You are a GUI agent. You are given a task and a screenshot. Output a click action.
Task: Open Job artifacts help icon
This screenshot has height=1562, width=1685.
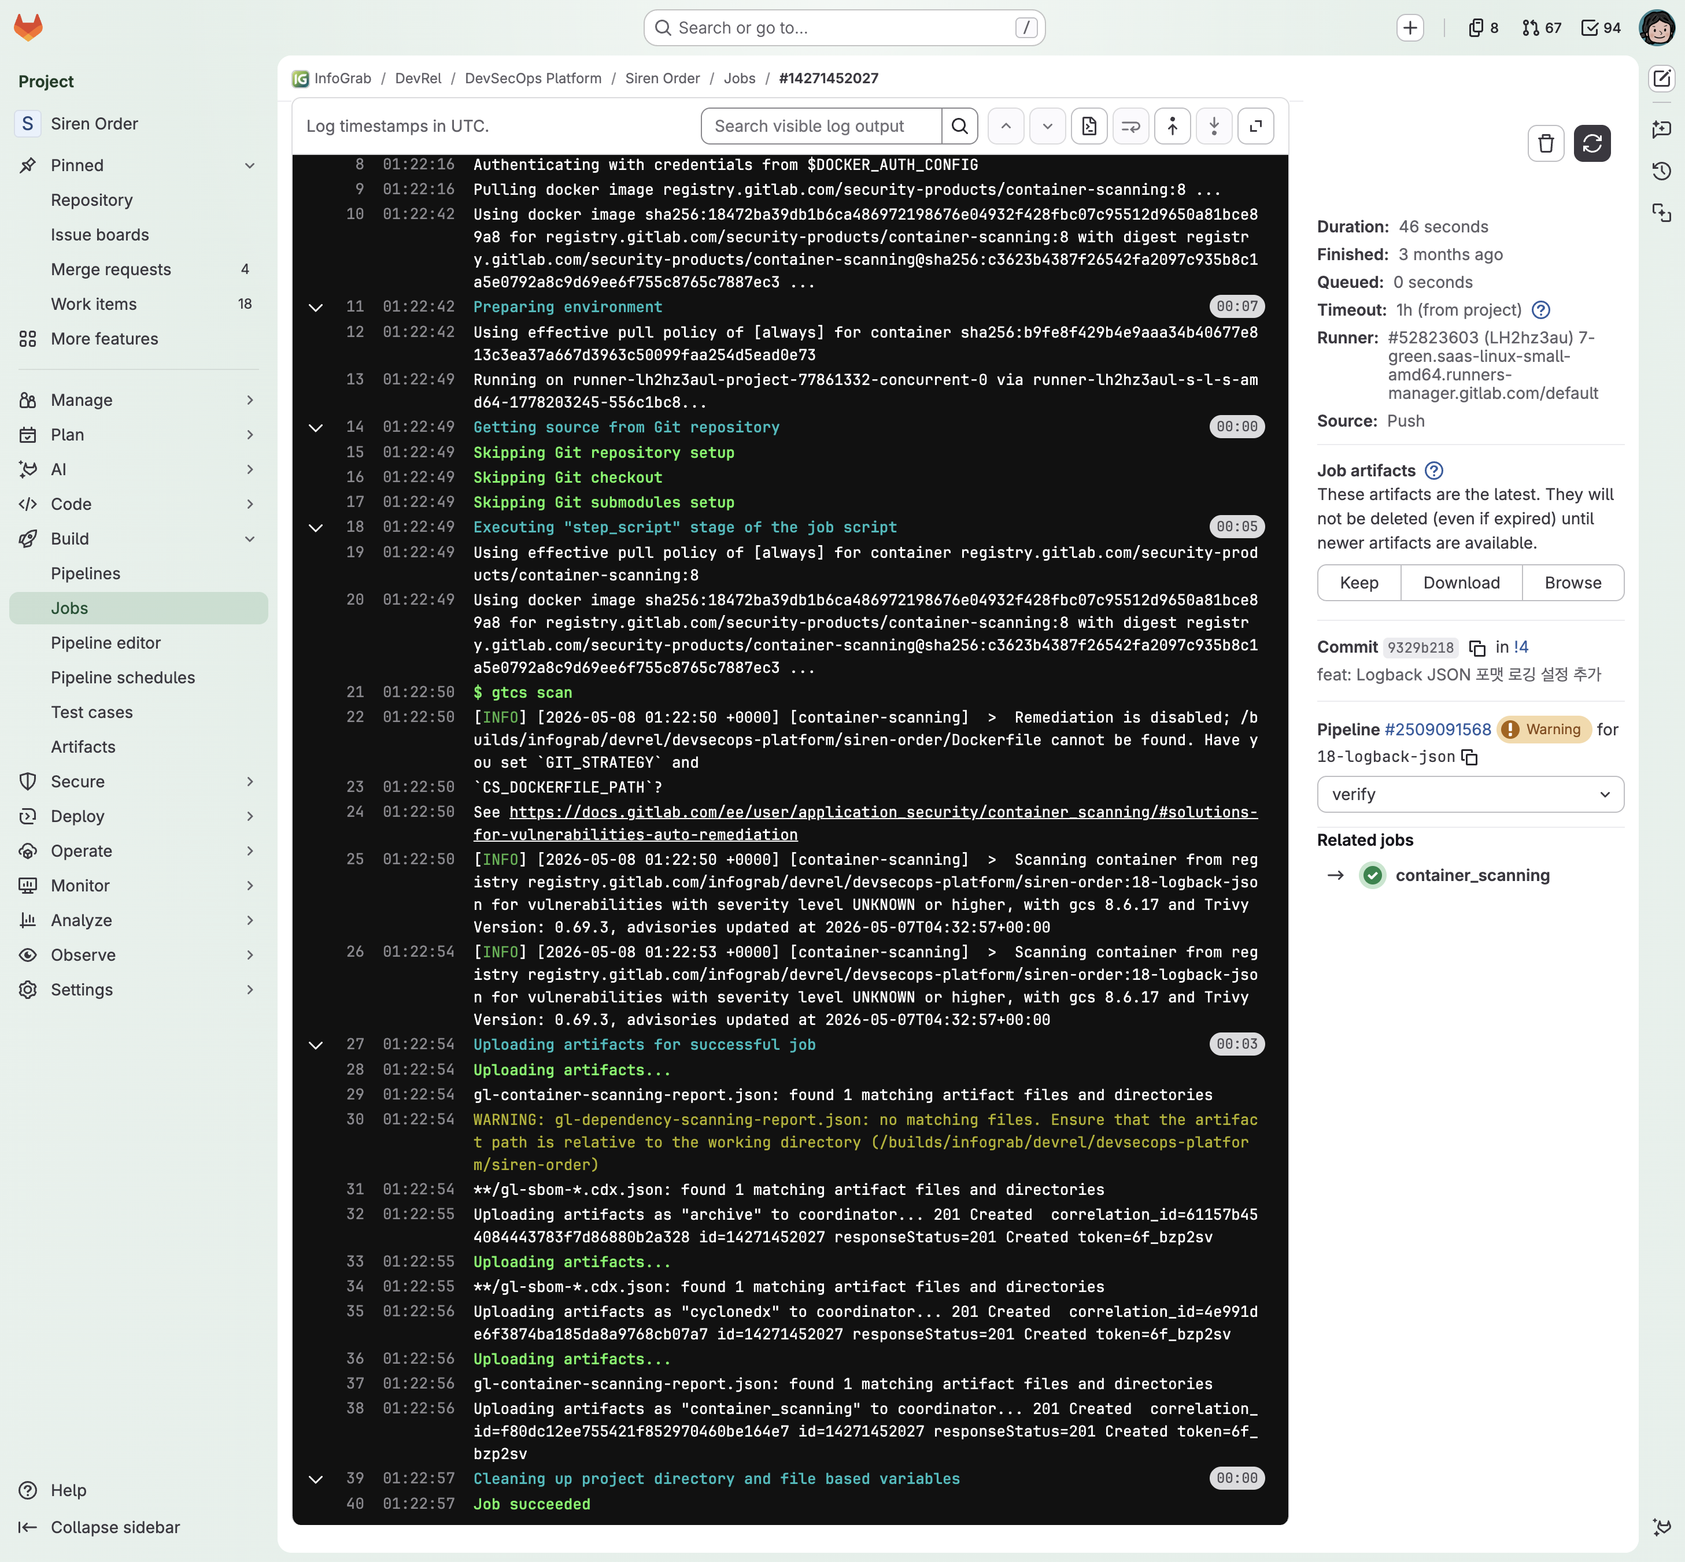pyautogui.click(x=1433, y=471)
